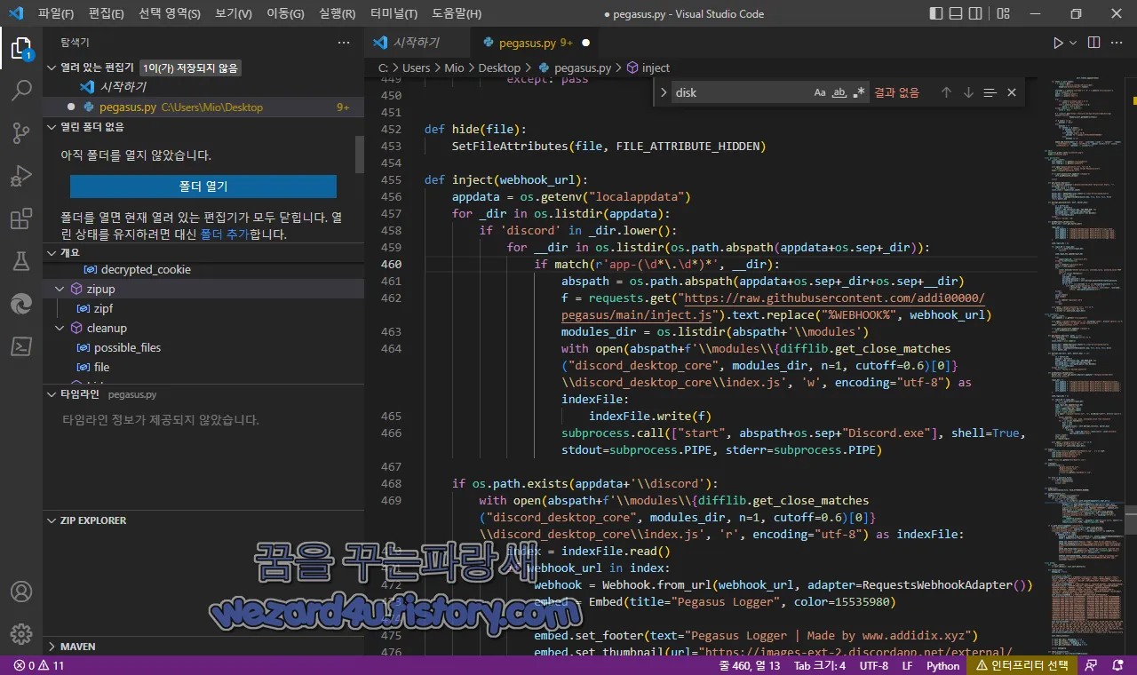Toggle Use Regular Expression in the find widget
Screen dimensions: 1137x675
(859, 92)
